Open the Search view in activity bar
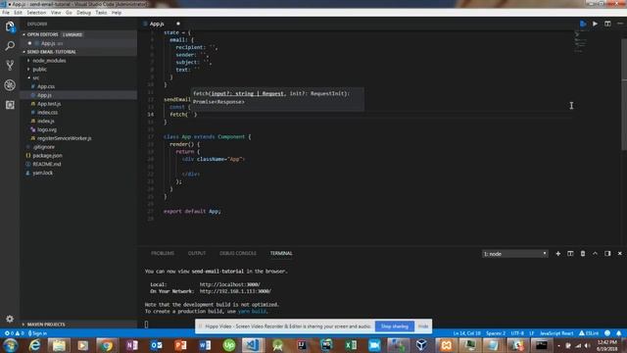 [x=10, y=46]
